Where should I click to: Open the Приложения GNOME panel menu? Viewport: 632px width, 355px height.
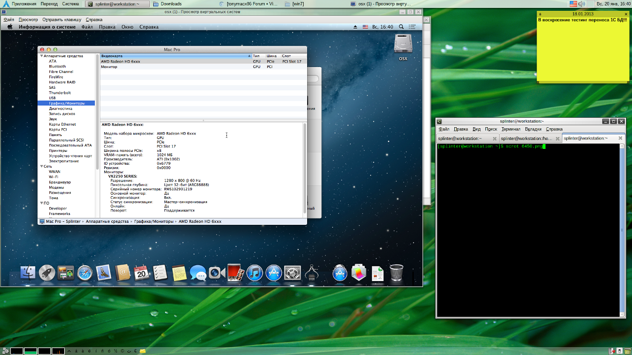coord(24,4)
